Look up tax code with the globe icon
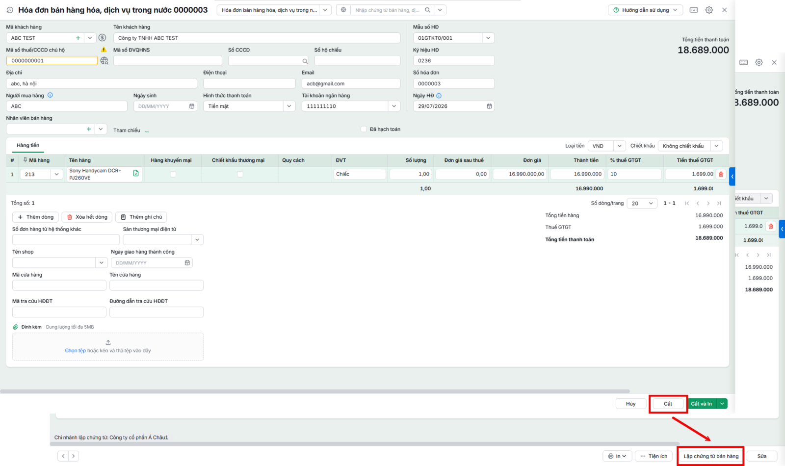Viewport: 785px width, 466px height. click(104, 61)
